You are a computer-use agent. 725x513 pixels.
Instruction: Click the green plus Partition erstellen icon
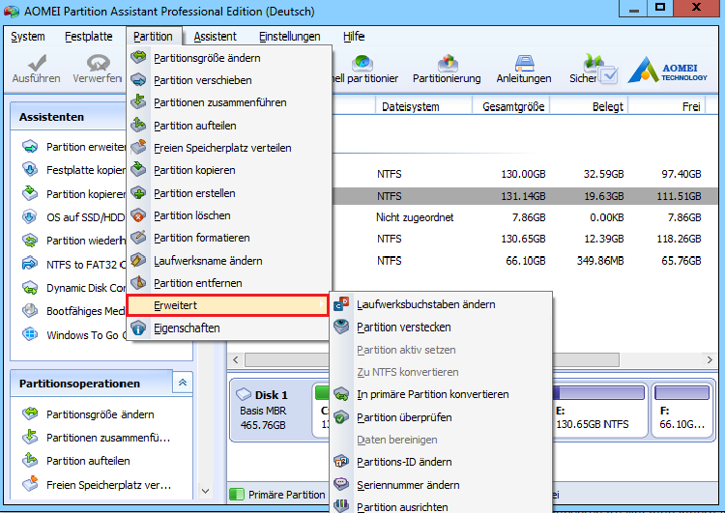click(x=138, y=192)
